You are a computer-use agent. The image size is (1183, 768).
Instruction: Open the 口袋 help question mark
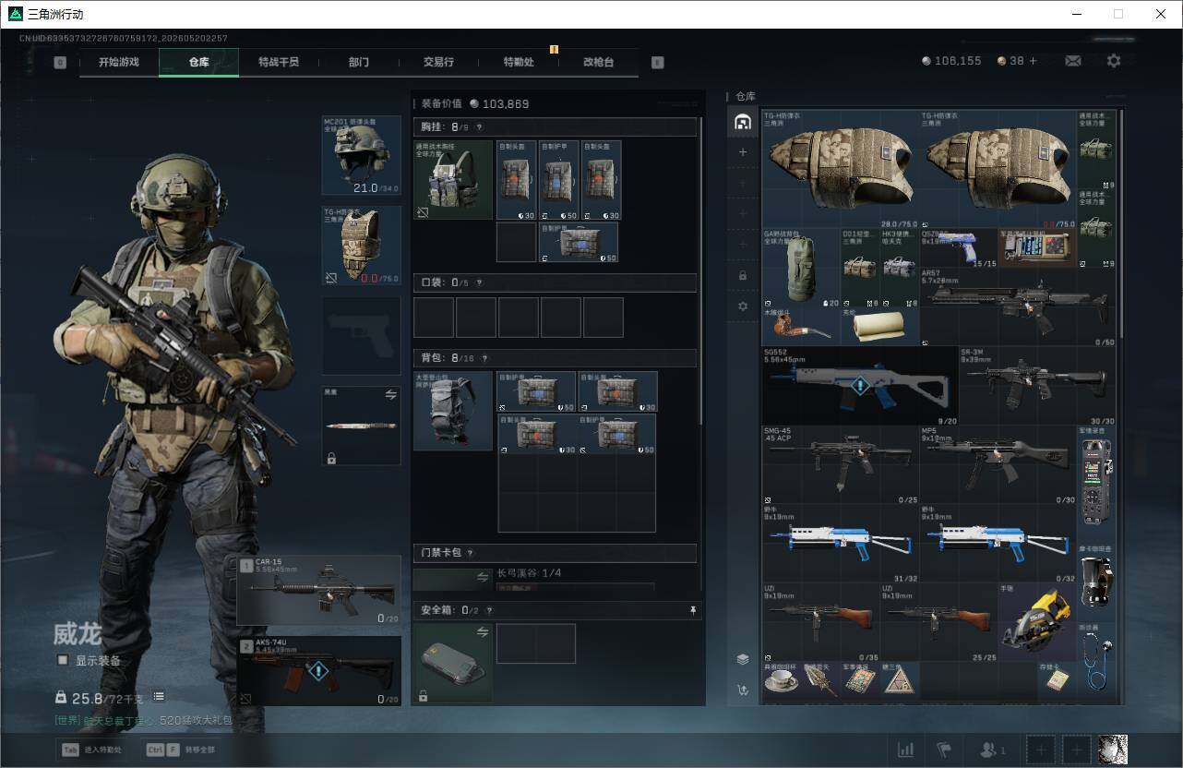[x=479, y=282]
